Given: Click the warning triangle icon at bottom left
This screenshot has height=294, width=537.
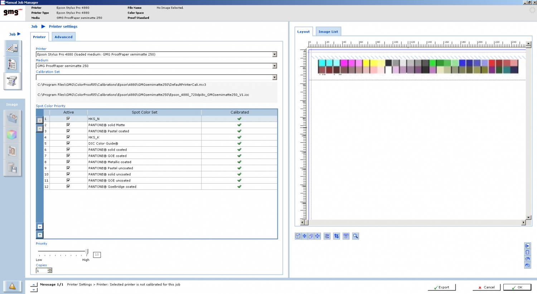Looking at the screenshot, I should 12,286.
